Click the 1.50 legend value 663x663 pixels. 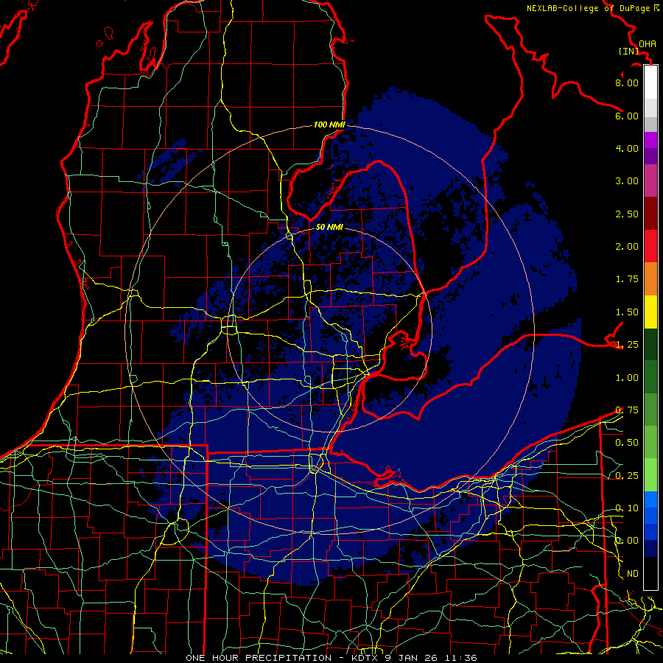pyautogui.click(x=627, y=312)
